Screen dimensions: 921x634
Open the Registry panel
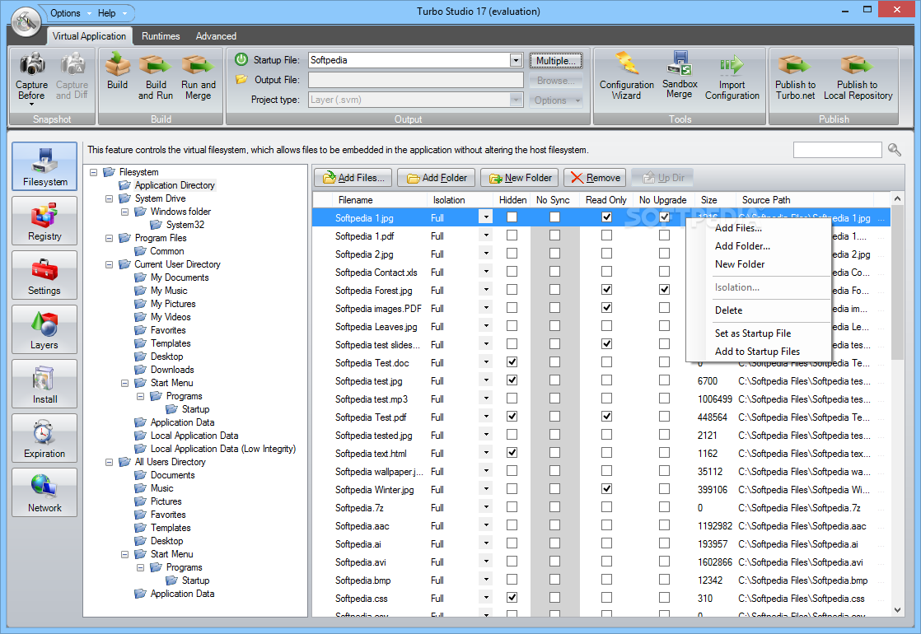44,221
